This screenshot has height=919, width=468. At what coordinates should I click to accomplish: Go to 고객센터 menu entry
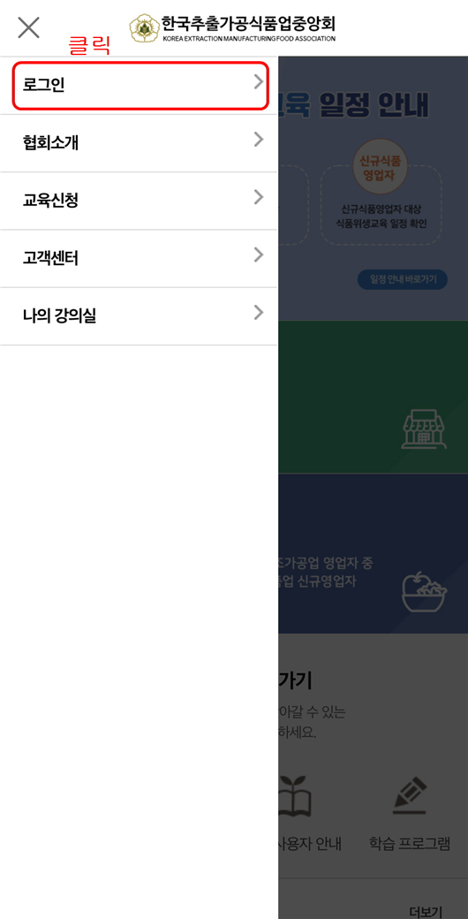pos(139,258)
